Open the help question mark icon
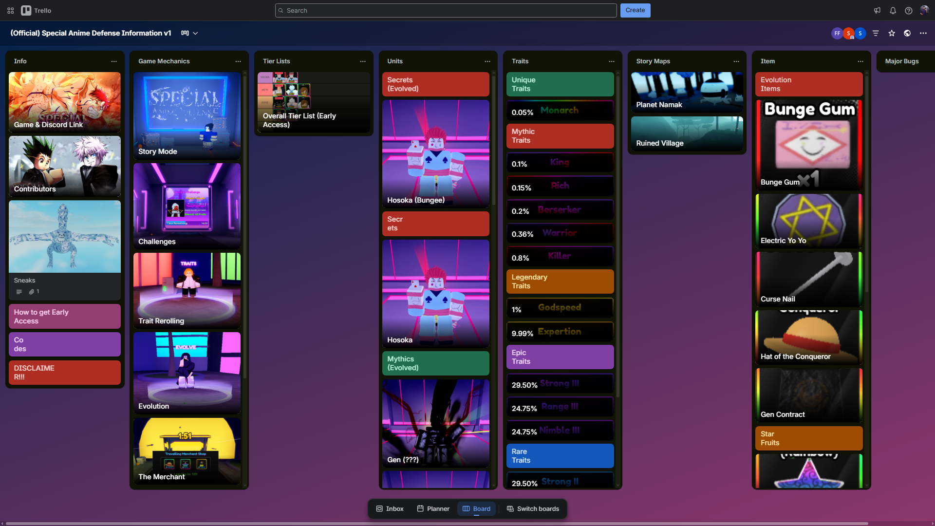The image size is (935, 526). click(x=908, y=10)
